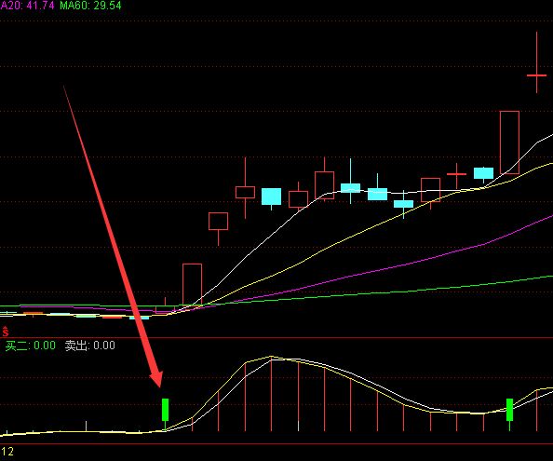Click the yellow 12 label at bottom left

coord(7,451)
